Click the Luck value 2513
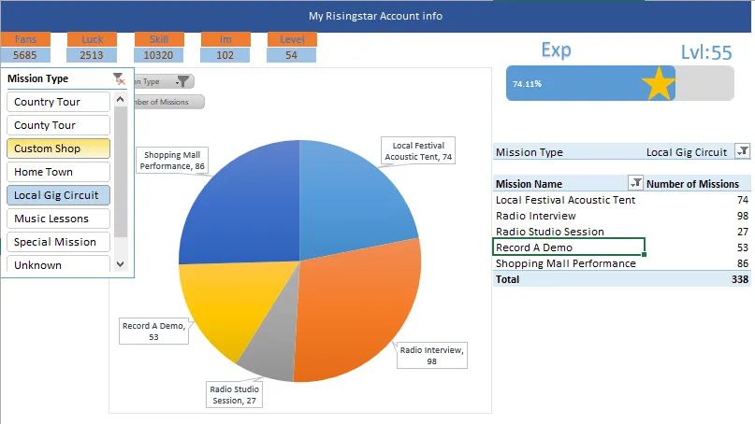The height and width of the screenshot is (424, 755). tap(92, 55)
